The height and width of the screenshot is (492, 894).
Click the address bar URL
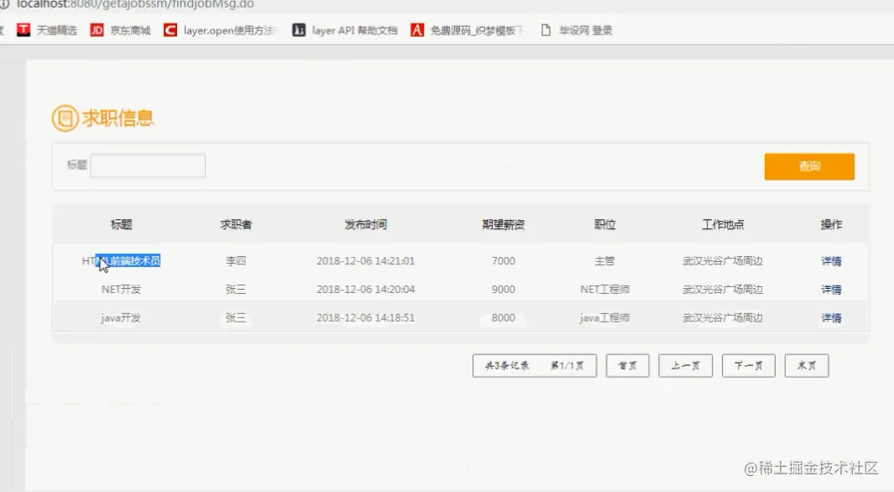click(135, 4)
